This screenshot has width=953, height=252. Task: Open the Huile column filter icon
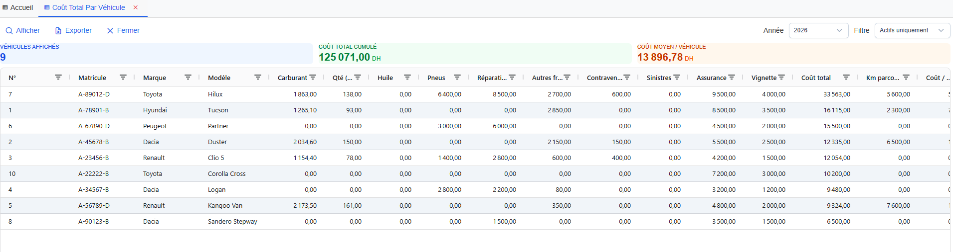coord(407,78)
